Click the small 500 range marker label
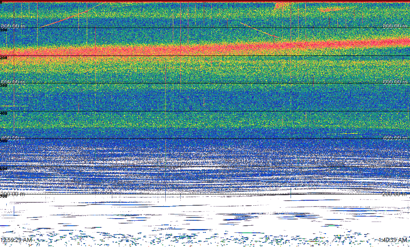Viewport: 410px width, 247px height. click(x=4, y=141)
